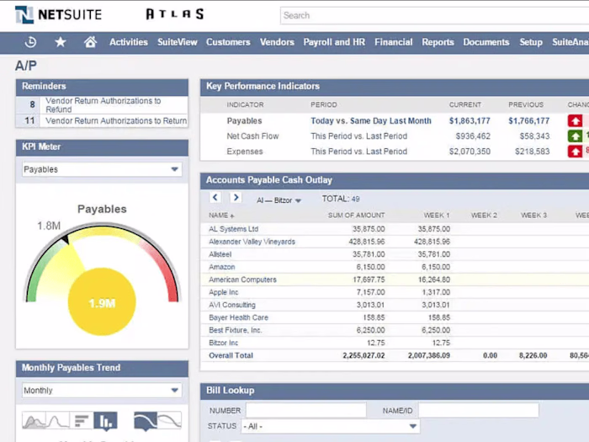Open the Shortcuts star icon
The width and height of the screenshot is (589, 442).
click(x=60, y=42)
